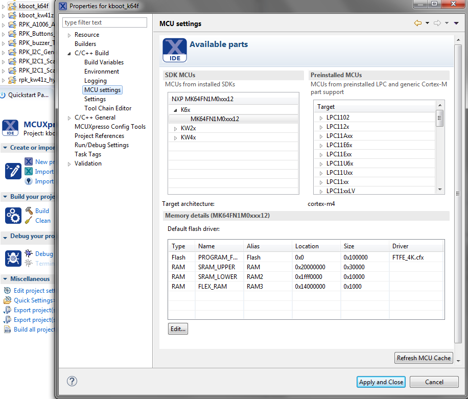
Task: Click the Cancel button
Action: pyautogui.click(x=434, y=382)
